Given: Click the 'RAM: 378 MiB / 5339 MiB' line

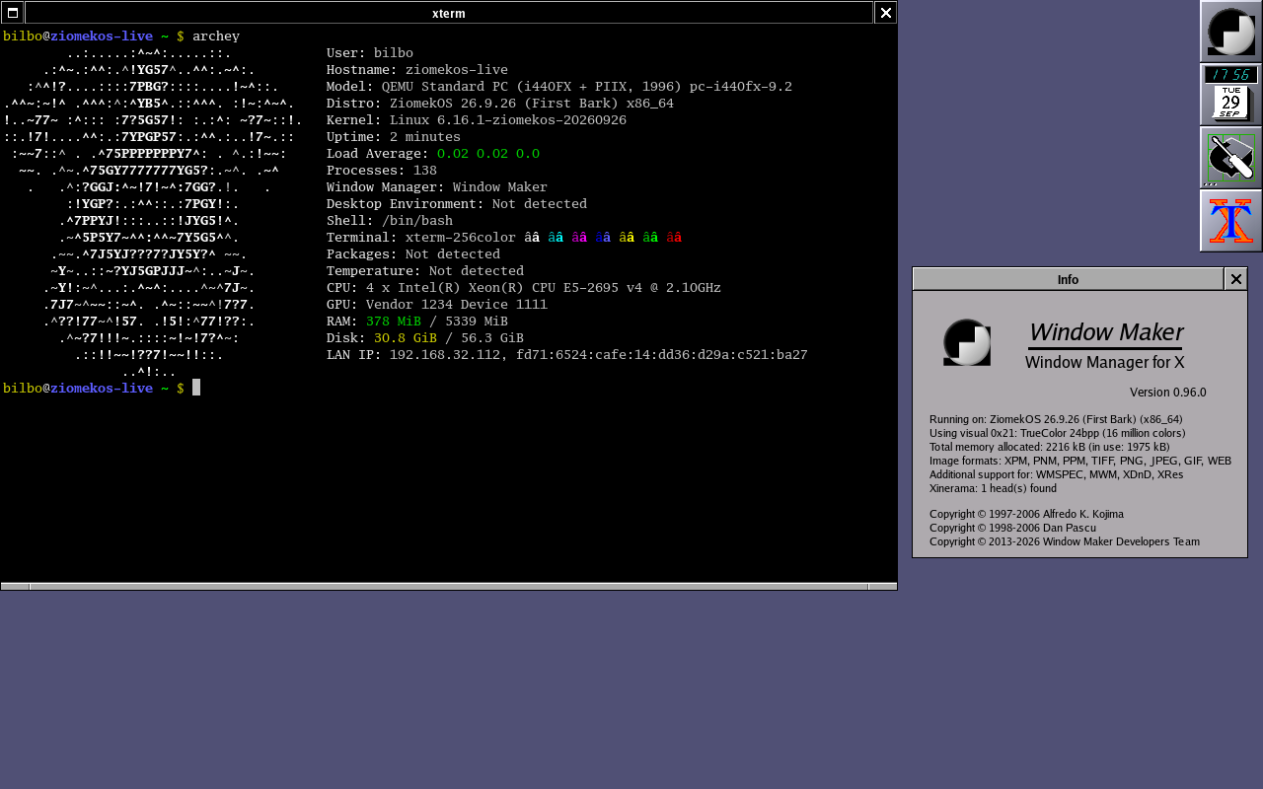Looking at the screenshot, I should [417, 322].
